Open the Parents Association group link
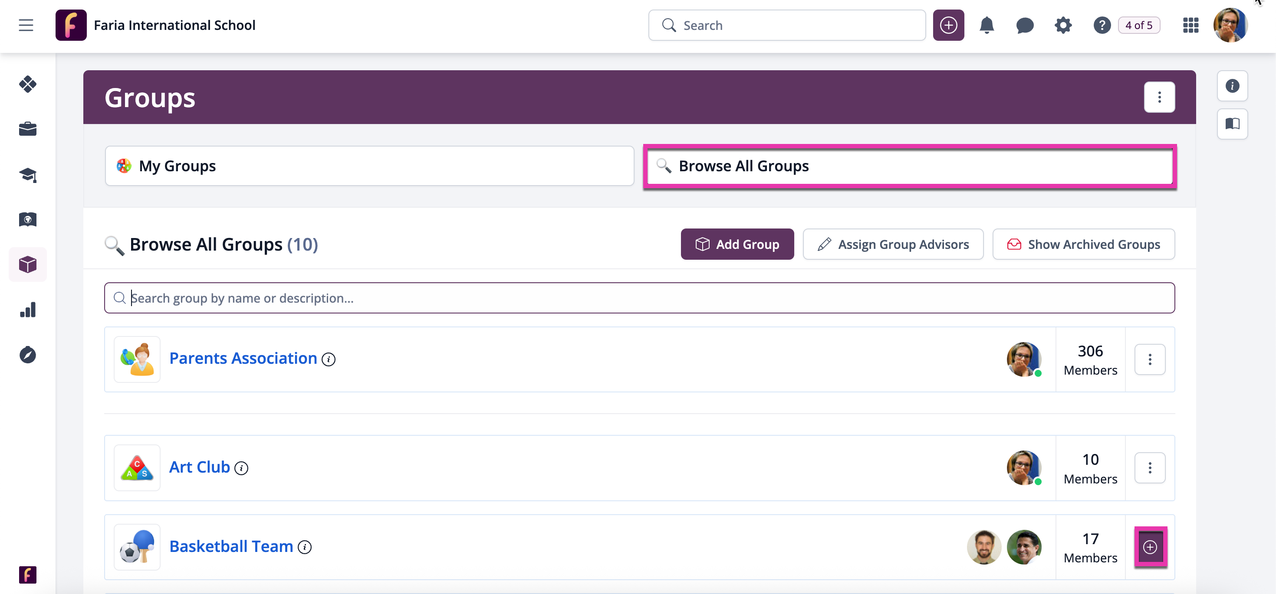Screen dimensions: 1276x594 click(x=243, y=359)
